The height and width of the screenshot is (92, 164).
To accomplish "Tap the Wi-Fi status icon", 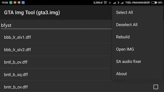I will coord(110,3).
